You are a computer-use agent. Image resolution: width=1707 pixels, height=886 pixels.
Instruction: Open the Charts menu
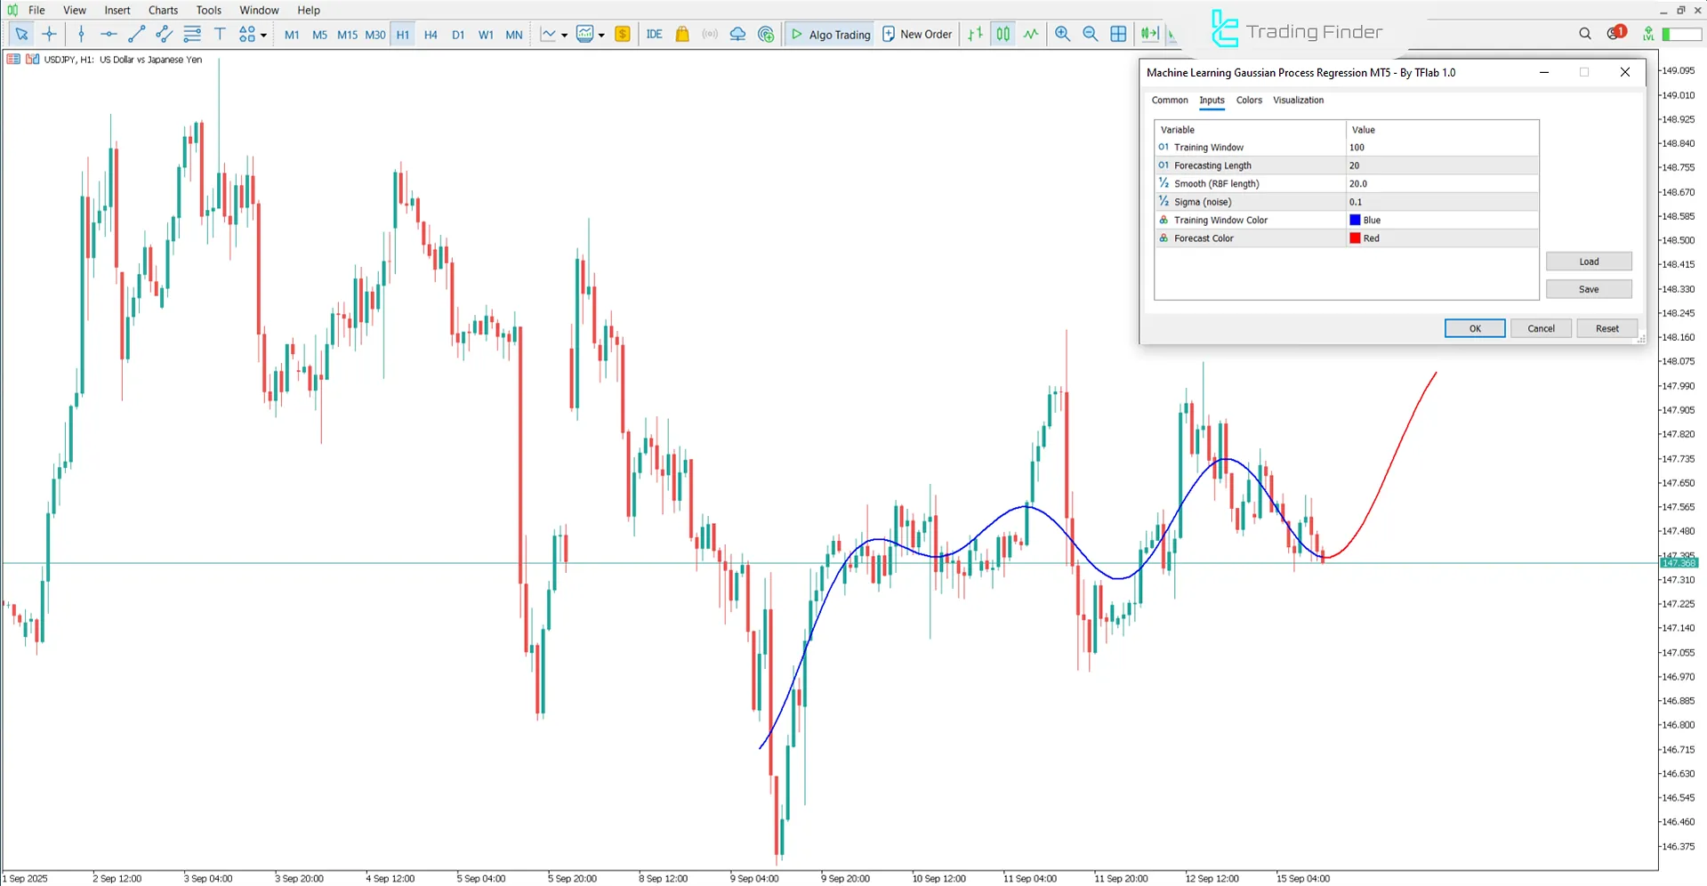(162, 10)
